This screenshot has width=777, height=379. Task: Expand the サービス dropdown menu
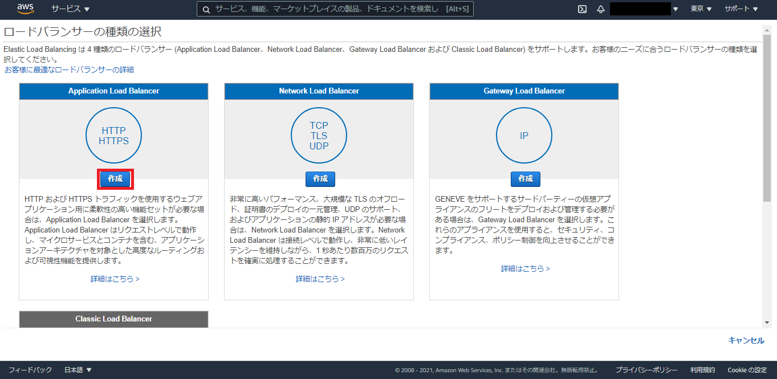click(x=71, y=9)
